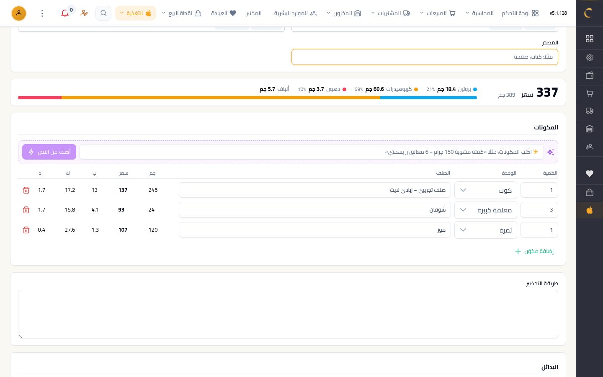Click the المصدر source input field
This screenshot has height=377, width=603.
(x=425, y=57)
